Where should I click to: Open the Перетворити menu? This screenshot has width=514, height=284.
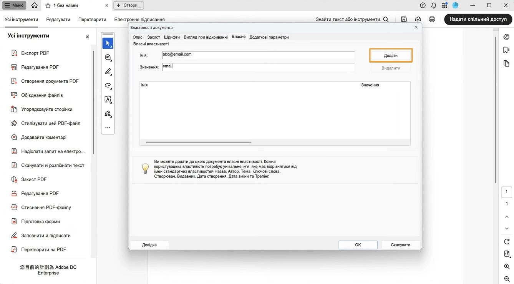[92, 19]
